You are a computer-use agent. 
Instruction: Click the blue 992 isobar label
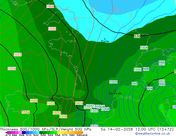162,81
